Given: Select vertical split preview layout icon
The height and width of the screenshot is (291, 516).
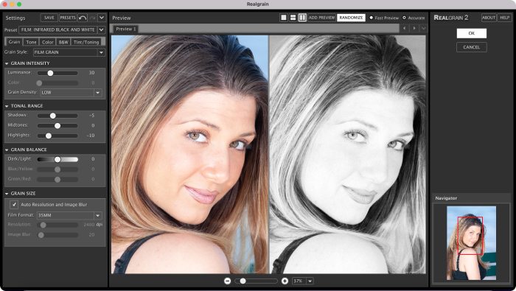Looking at the screenshot, I should (302, 18).
